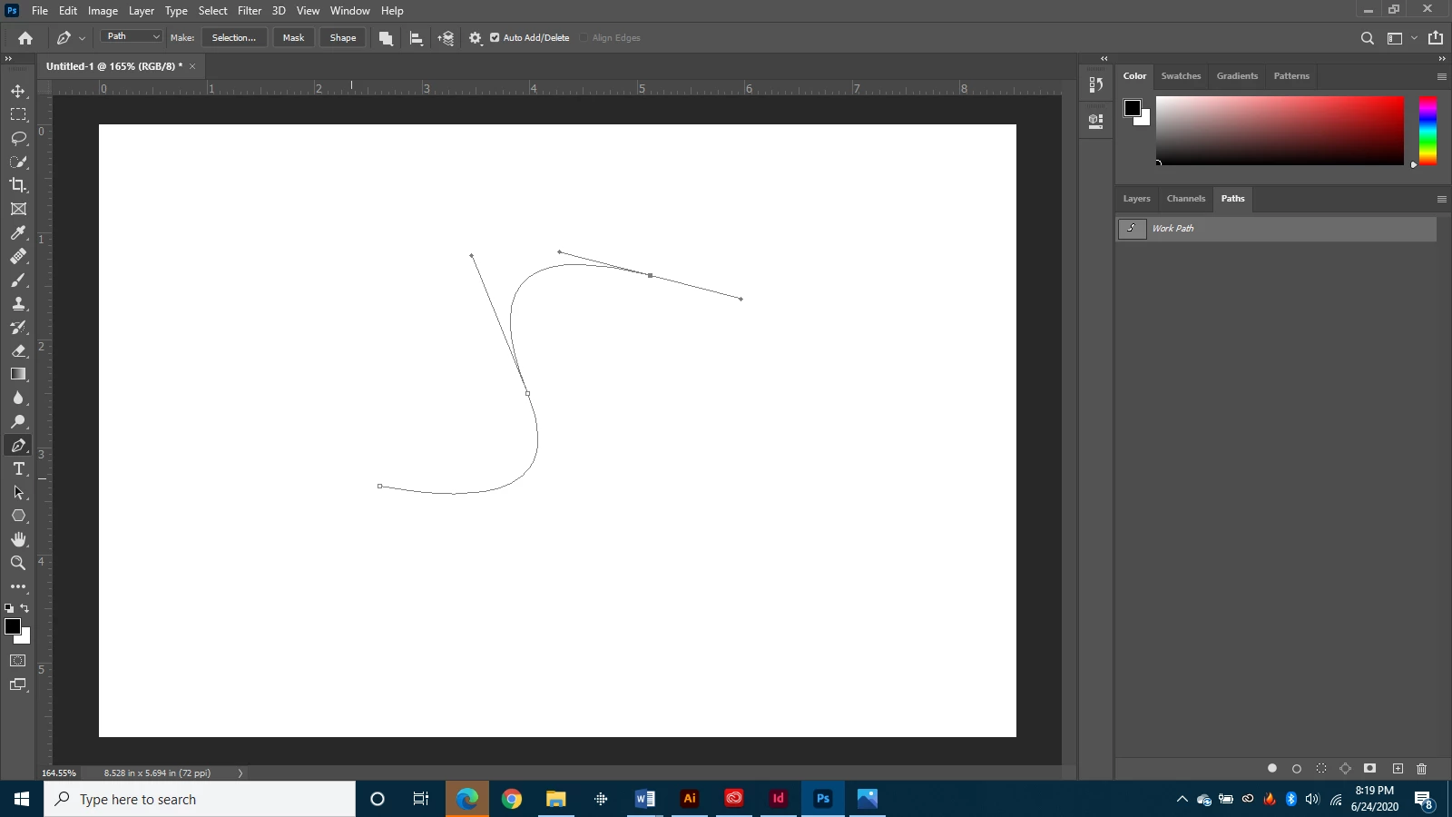Pick a color in the color field
1452x817 pixels.
(1280, 131)
